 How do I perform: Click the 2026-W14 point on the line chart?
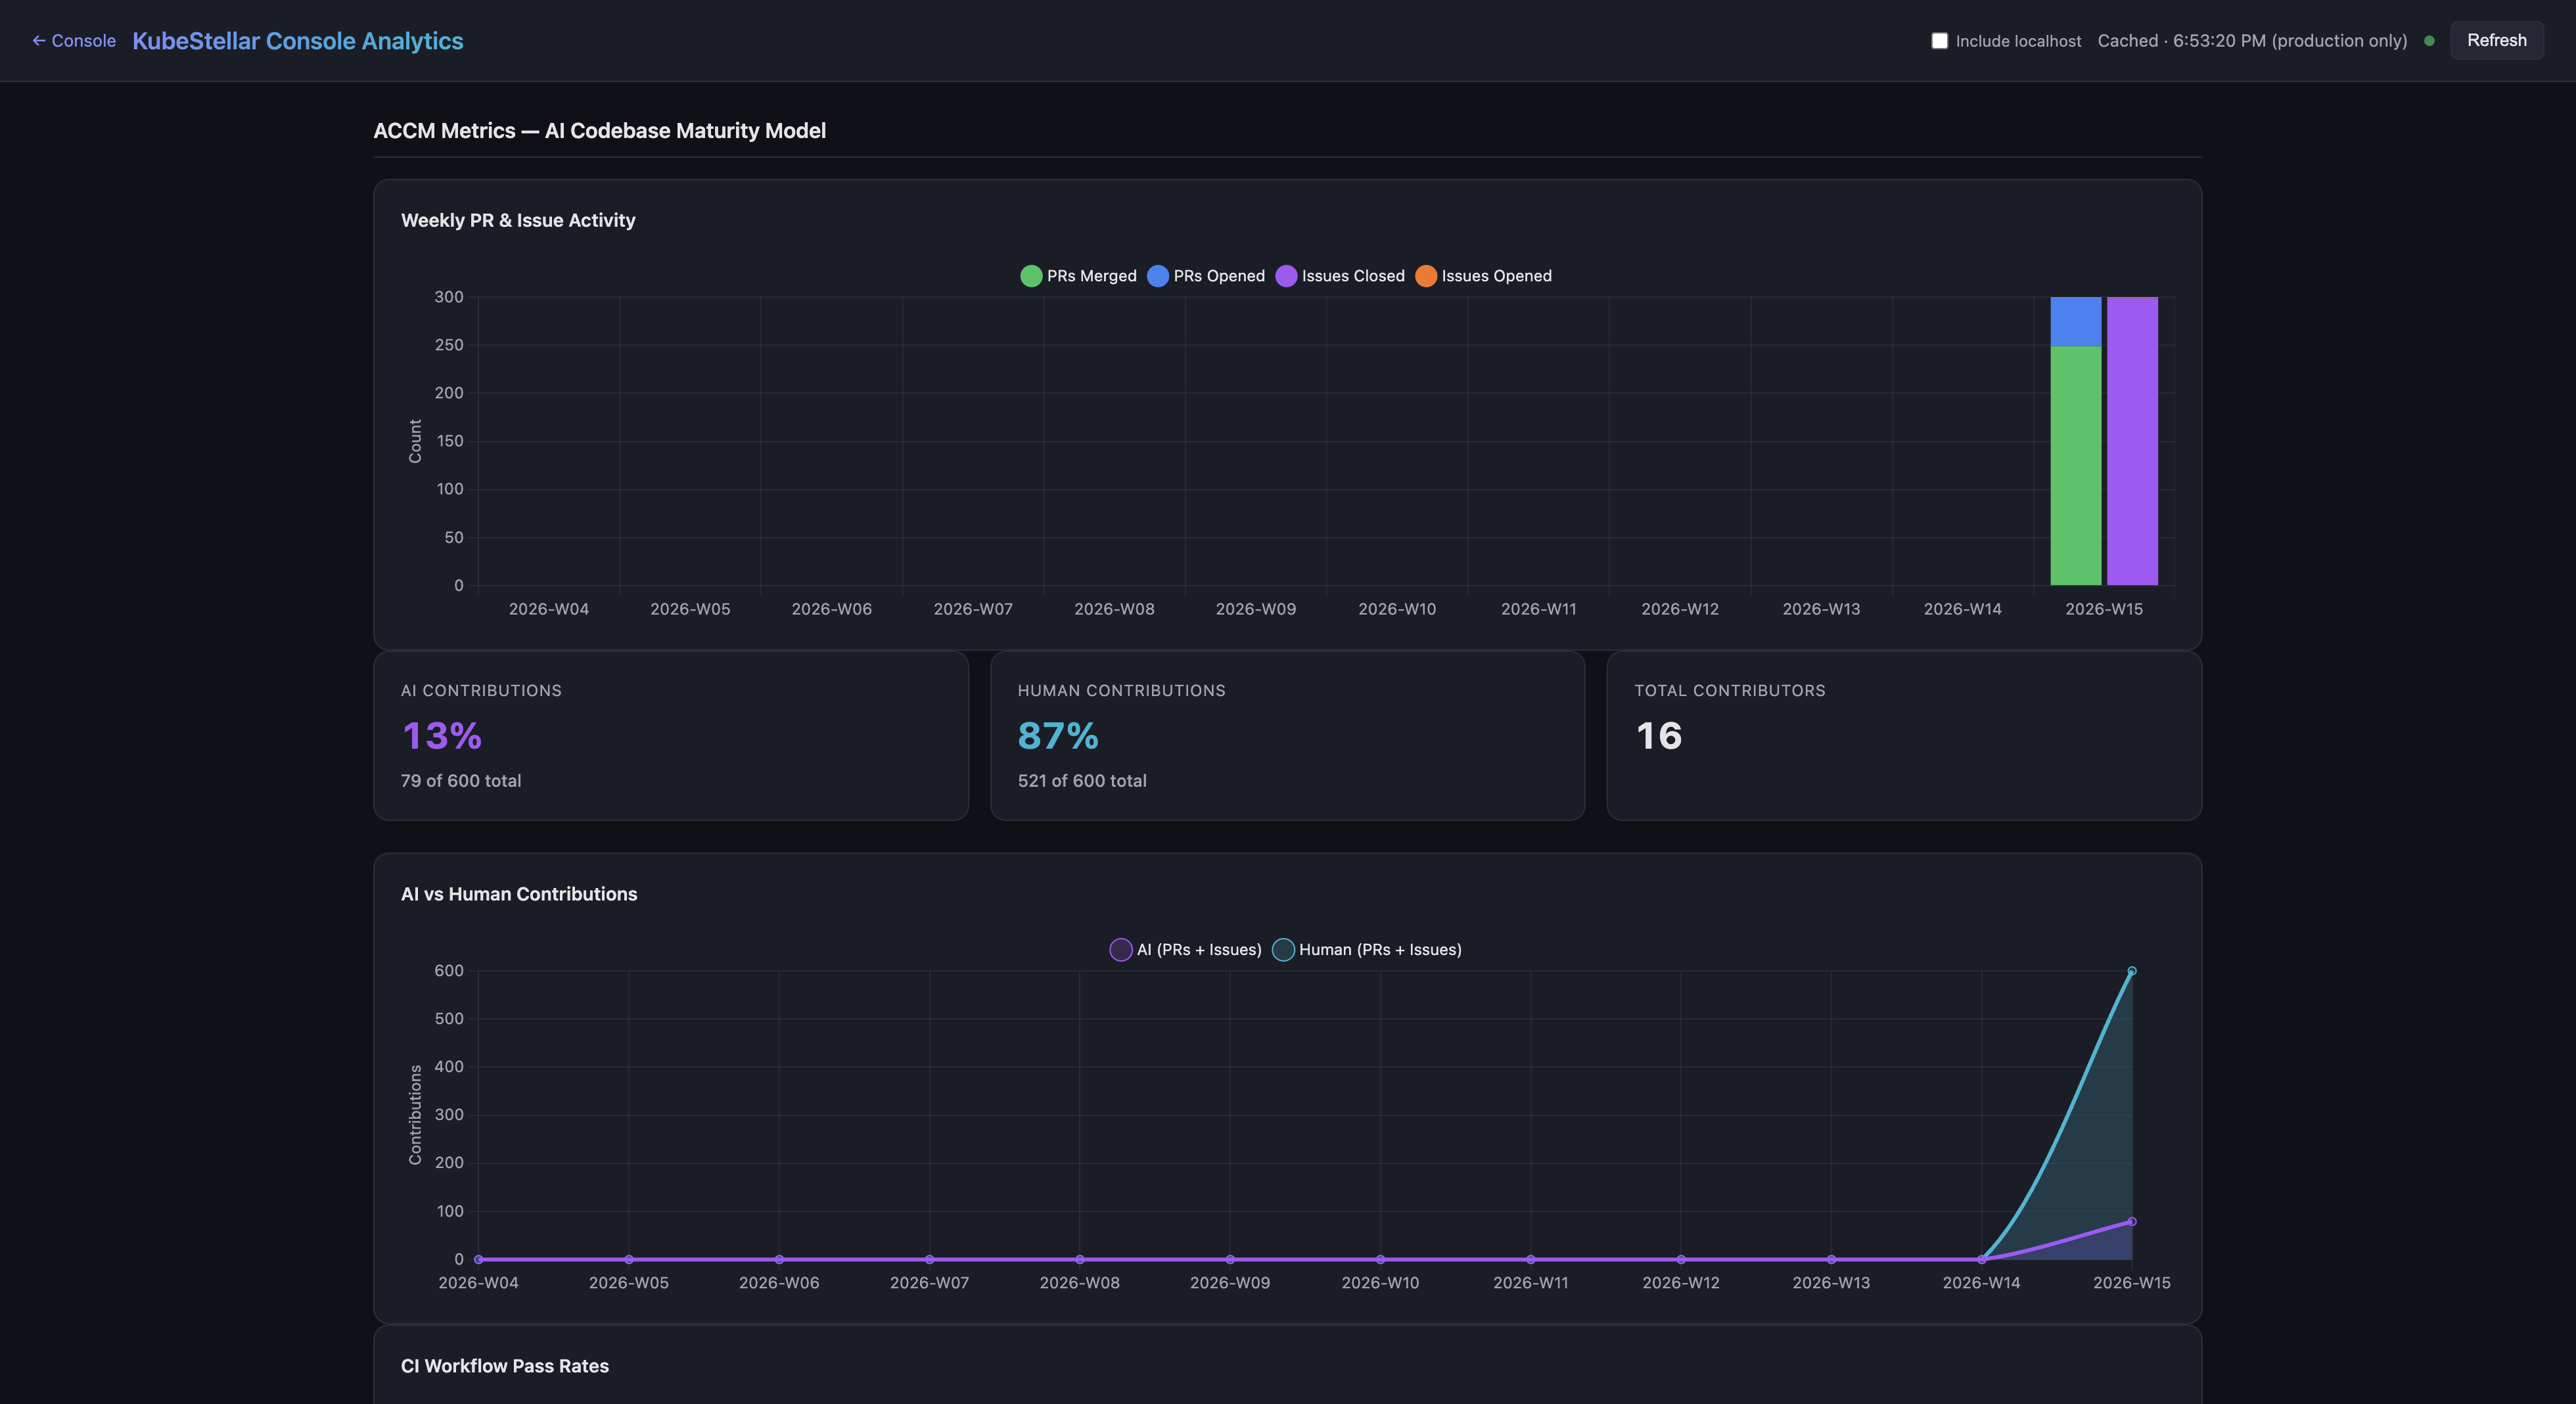tap(1981, 1259)
